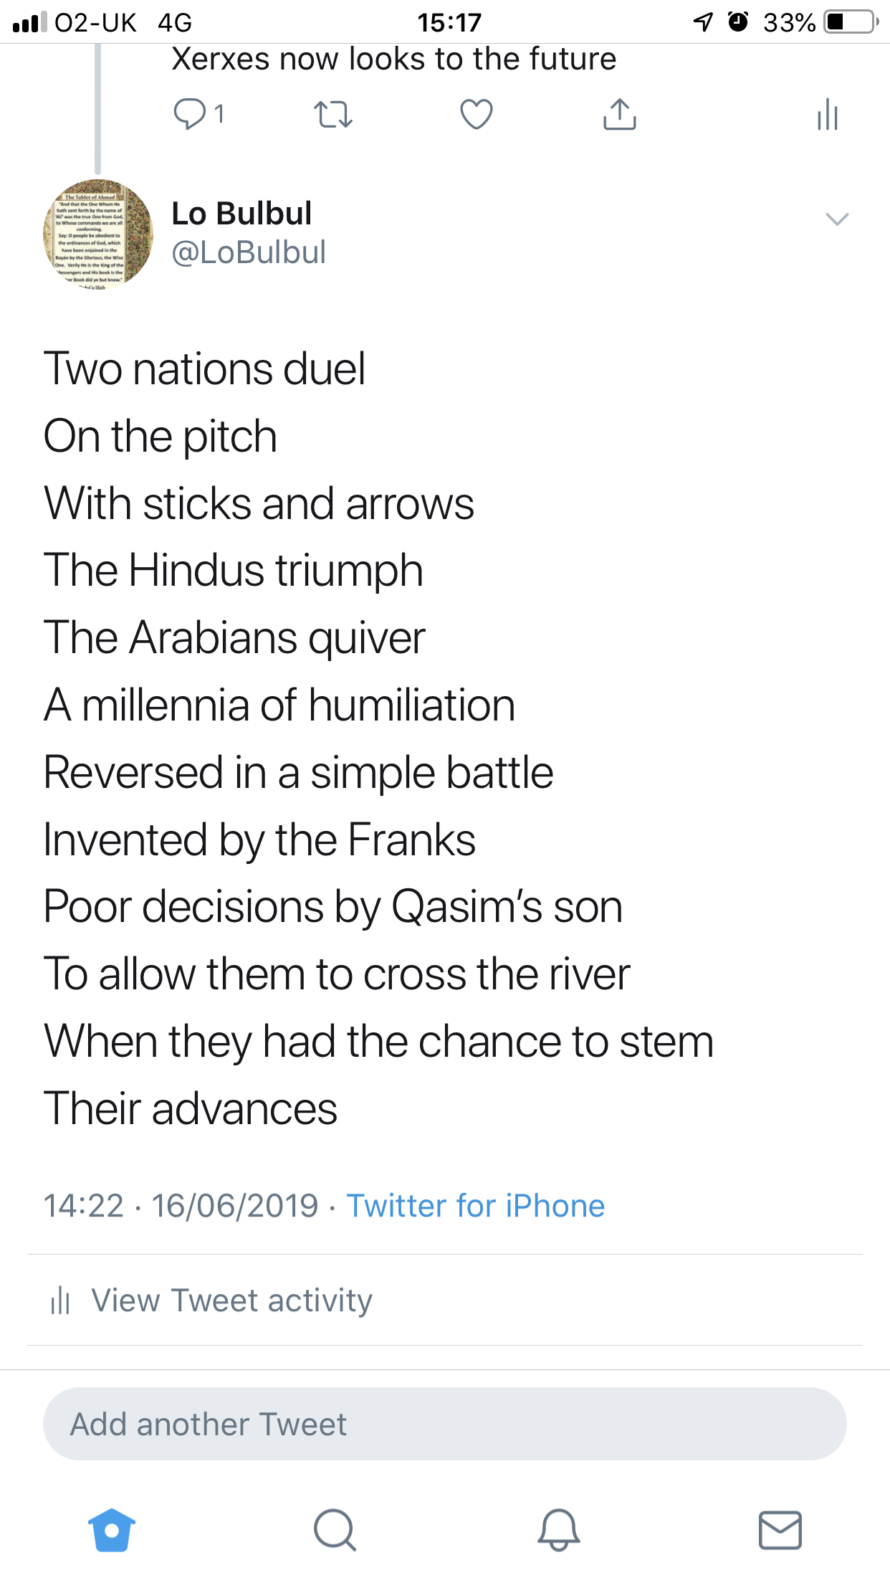Like the tweet with heart icon

pyautogui.click(x=477, y=114)
